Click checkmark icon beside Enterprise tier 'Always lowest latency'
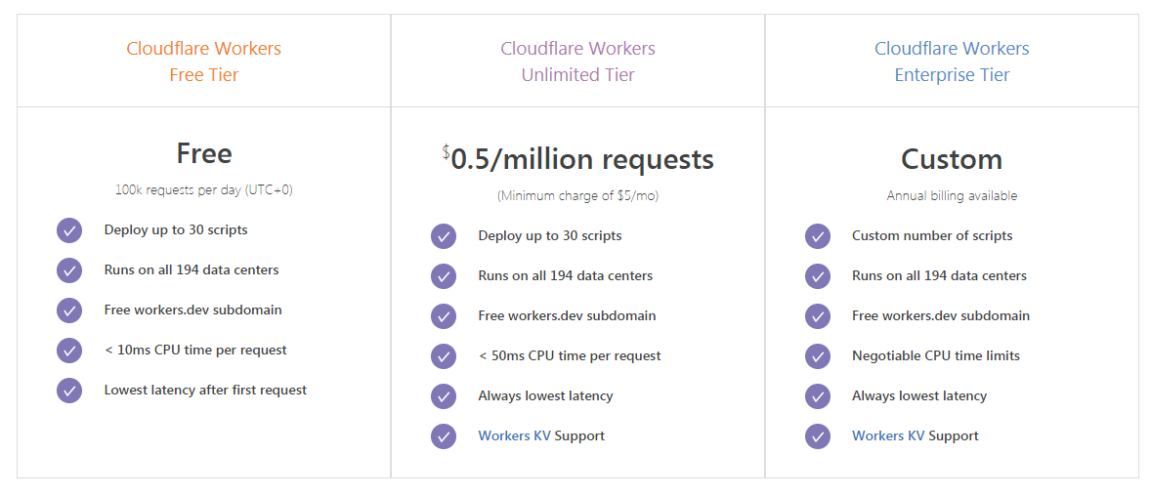Image resolution: width=1150 pixels, height=496 pixels. click(x=818, y=396)
